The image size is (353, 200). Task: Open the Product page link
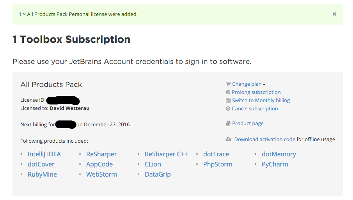coord(248,124)
